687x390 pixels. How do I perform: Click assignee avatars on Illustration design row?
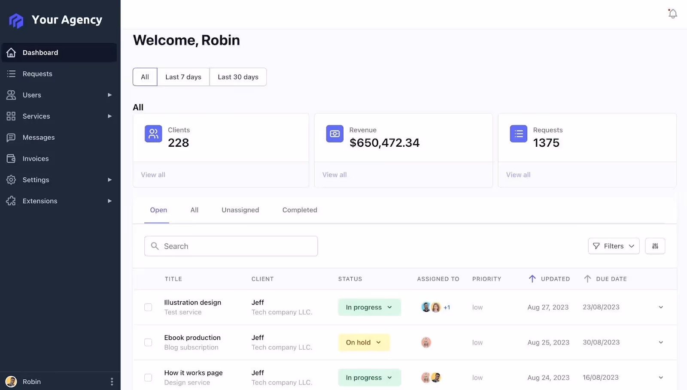coord(431,307)
